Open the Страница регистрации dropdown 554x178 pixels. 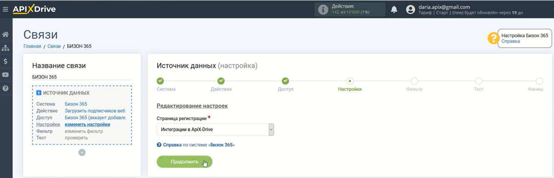coord(215,129)
